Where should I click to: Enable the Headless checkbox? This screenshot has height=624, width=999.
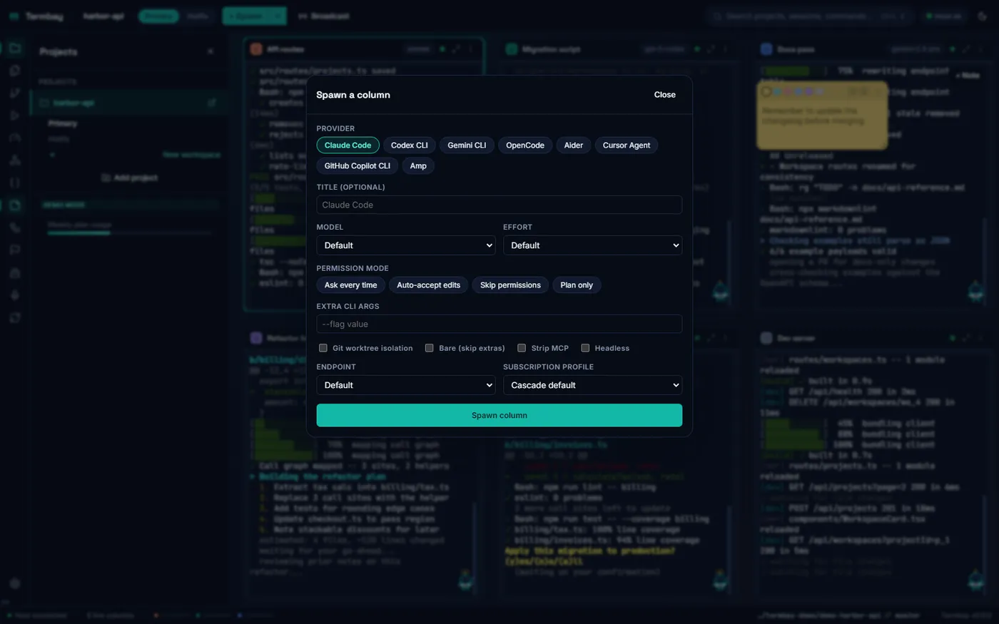coord(585,348)
